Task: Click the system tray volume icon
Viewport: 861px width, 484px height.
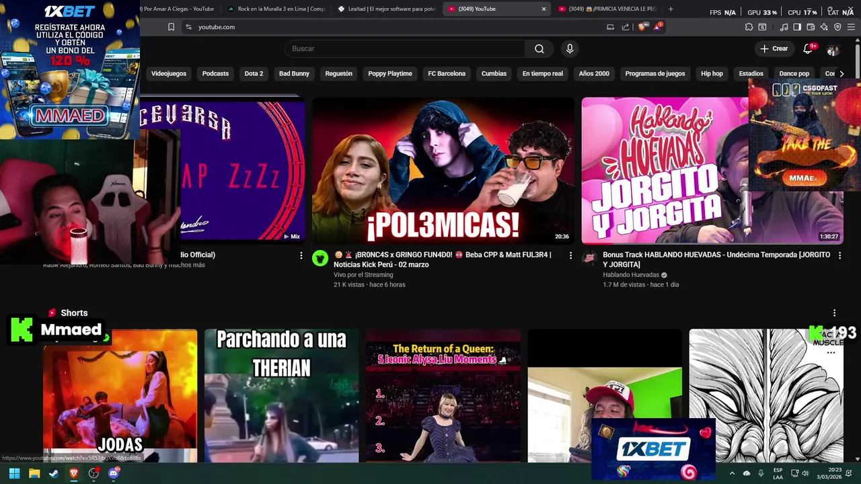Action: tap(806, 473)
